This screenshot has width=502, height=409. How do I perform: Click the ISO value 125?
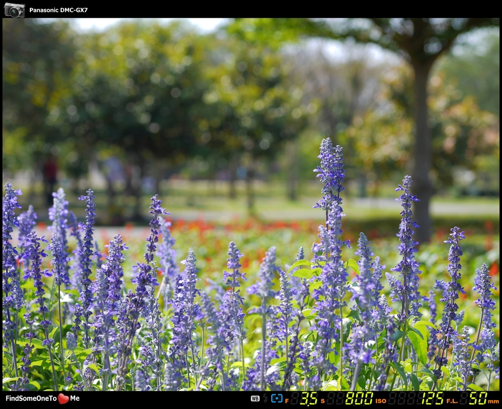coord(433,398)
